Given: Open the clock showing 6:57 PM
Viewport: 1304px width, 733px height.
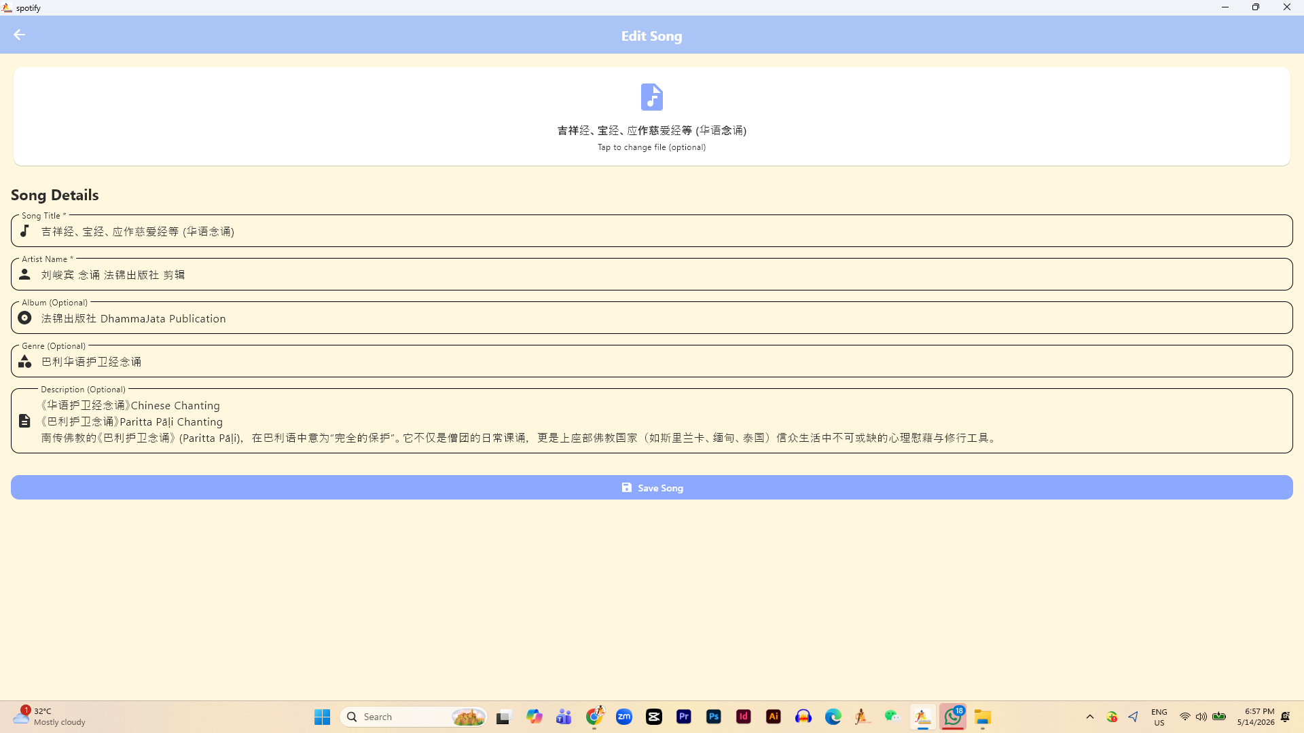Looking at the screenshot, I should [1256, 717].
